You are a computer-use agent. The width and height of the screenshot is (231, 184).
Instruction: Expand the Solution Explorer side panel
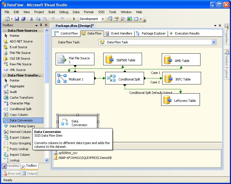click(x=227, y=64)
